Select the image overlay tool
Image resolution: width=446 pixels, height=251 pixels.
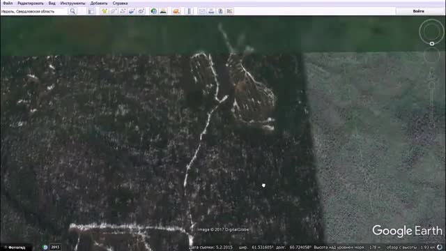click(132, 11)
